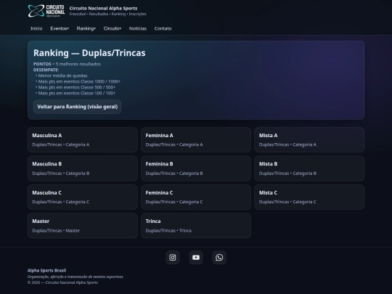Click the Circuito Nacional logo

click(x=46, y=11)
